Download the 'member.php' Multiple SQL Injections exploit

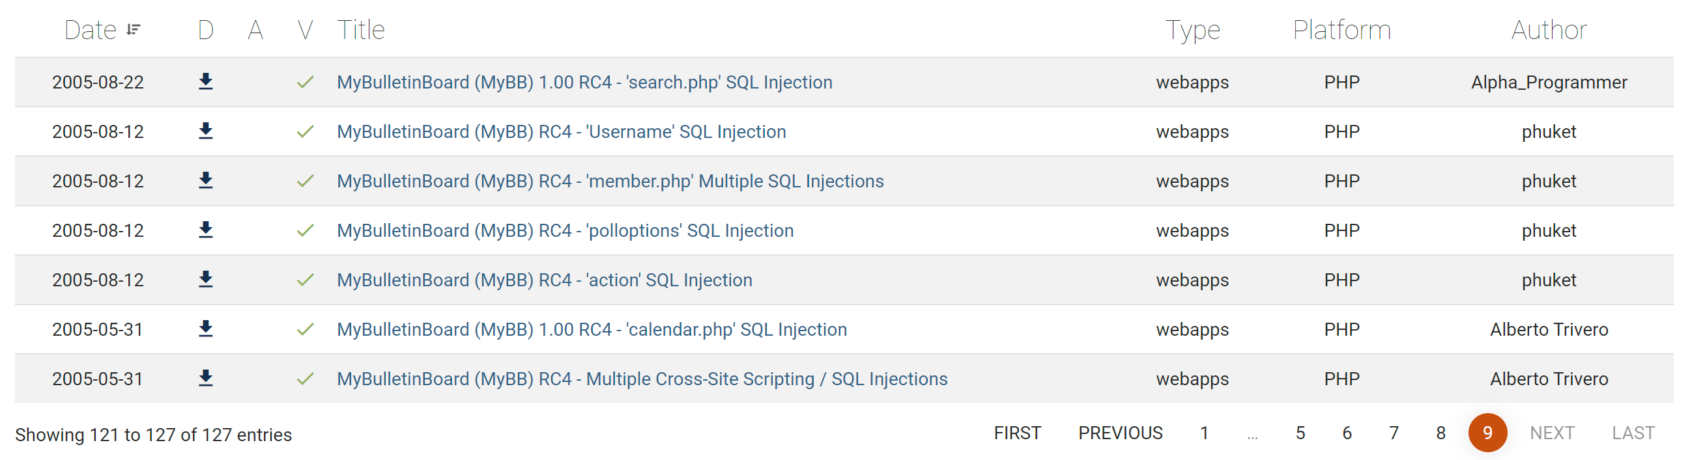[206, 180]
